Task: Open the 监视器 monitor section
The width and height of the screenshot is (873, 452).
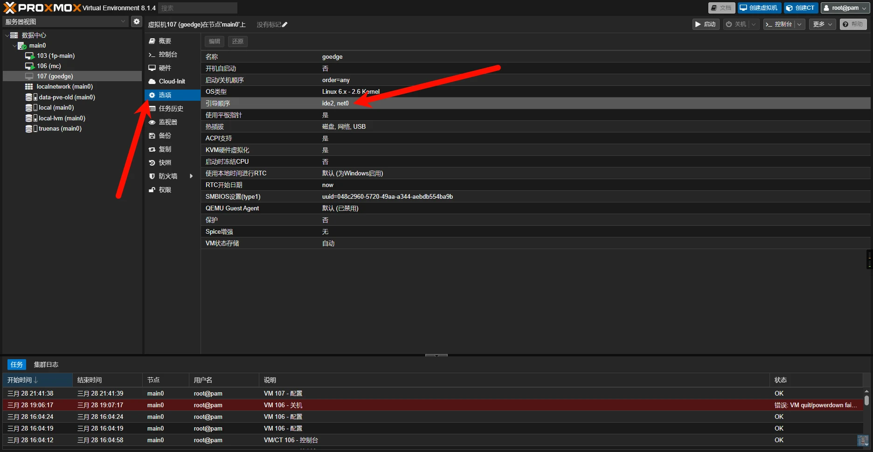Action: pyautogui.click(x=167, y=122)
